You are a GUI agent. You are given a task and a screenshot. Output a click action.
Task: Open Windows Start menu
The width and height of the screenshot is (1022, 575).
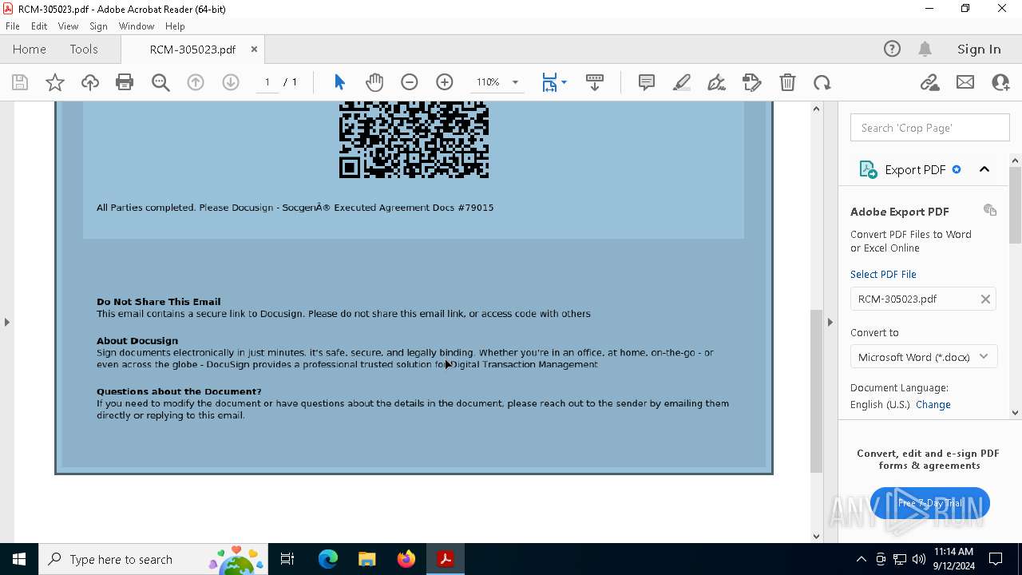coord(19,559)
